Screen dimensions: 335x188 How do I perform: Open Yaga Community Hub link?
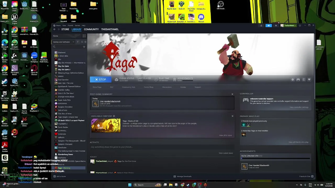pyautogui.click(x=129, y=87)
